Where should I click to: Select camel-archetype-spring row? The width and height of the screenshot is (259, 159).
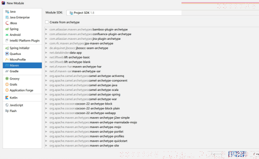click(152, 95)
